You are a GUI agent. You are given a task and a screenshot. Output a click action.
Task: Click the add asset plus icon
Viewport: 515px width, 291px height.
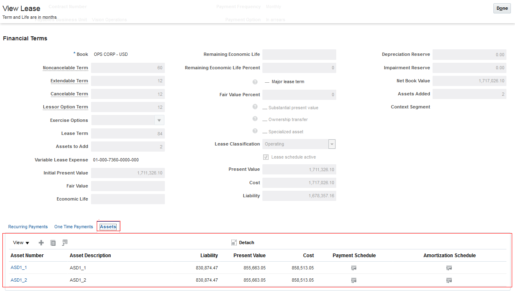[x=41, y=242]
